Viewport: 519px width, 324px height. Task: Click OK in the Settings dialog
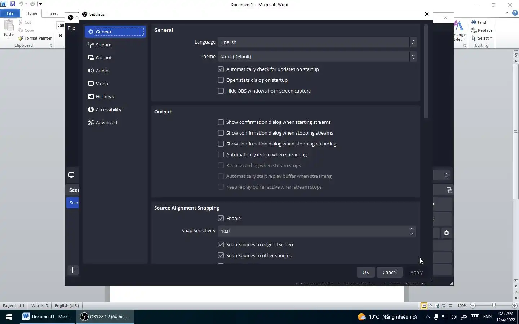coord(366,272)
